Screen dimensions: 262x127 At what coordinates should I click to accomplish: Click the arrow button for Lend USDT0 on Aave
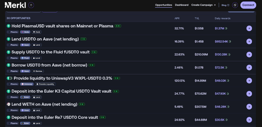coord(249,41)
